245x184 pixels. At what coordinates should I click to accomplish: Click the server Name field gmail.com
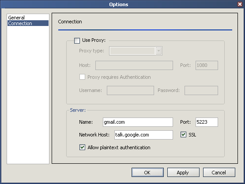point(138,122)
